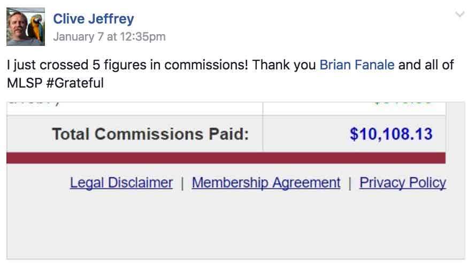
Task: Click the separator before Privacy Policy
Action: (350, 183)
